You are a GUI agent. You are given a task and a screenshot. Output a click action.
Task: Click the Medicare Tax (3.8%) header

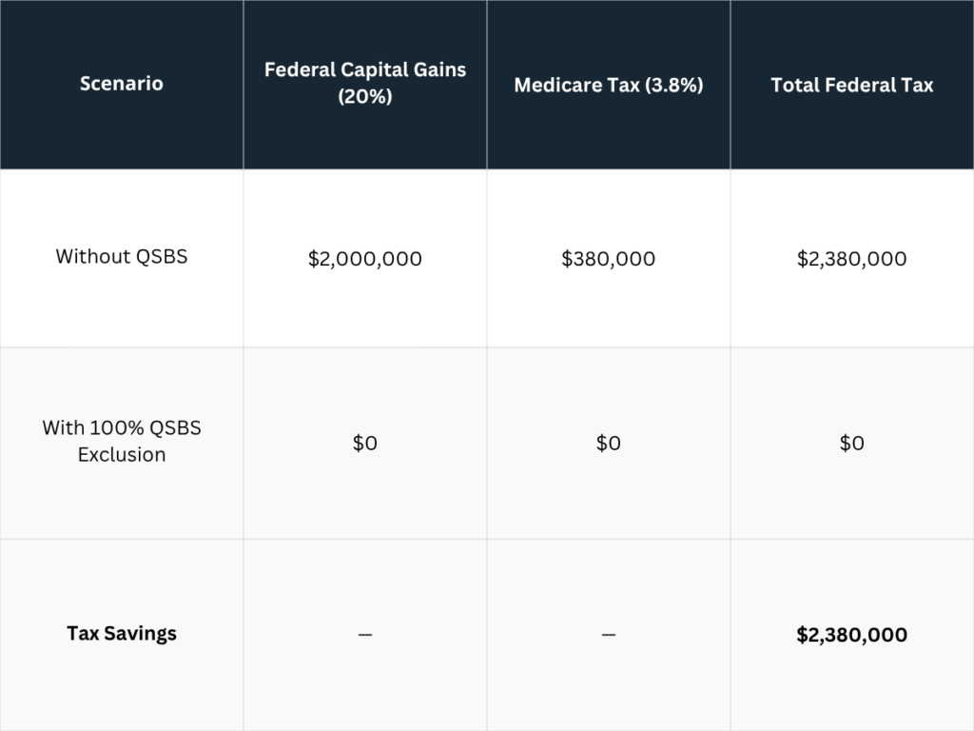609,85
